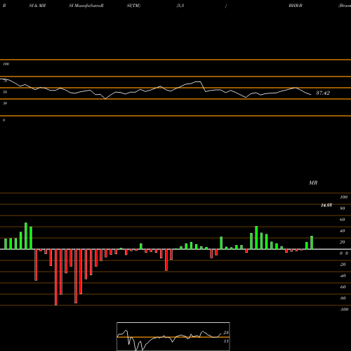Click the MR axis label '-40'
351x351 pixels.
click(343, 276)
